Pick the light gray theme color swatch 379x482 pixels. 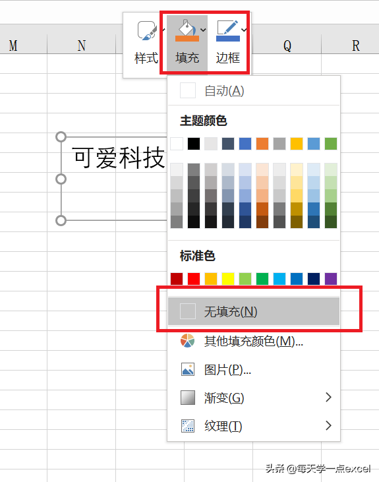211,144
